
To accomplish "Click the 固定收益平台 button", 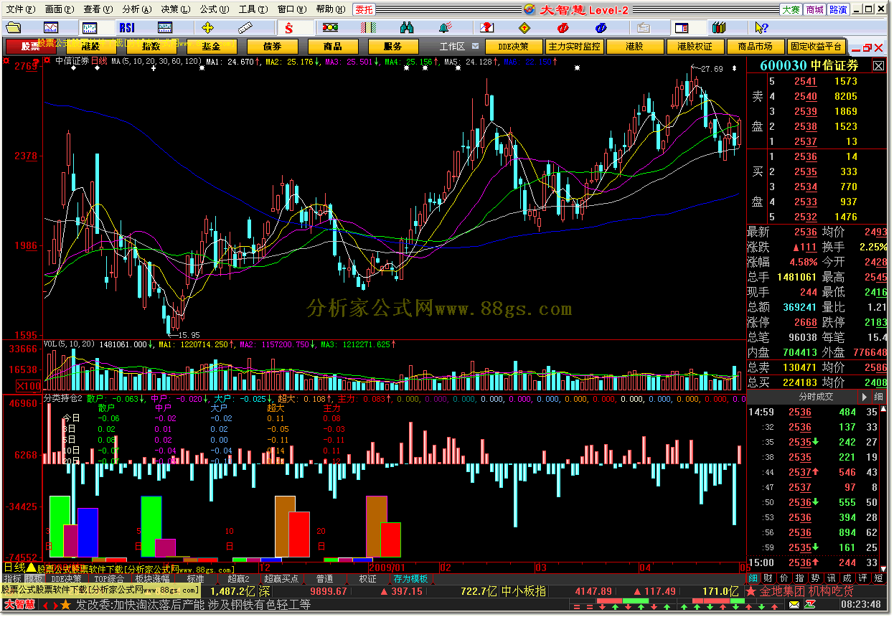I will coord(816,46).
